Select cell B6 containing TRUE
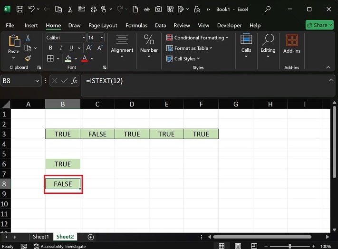 pos(63,164)
